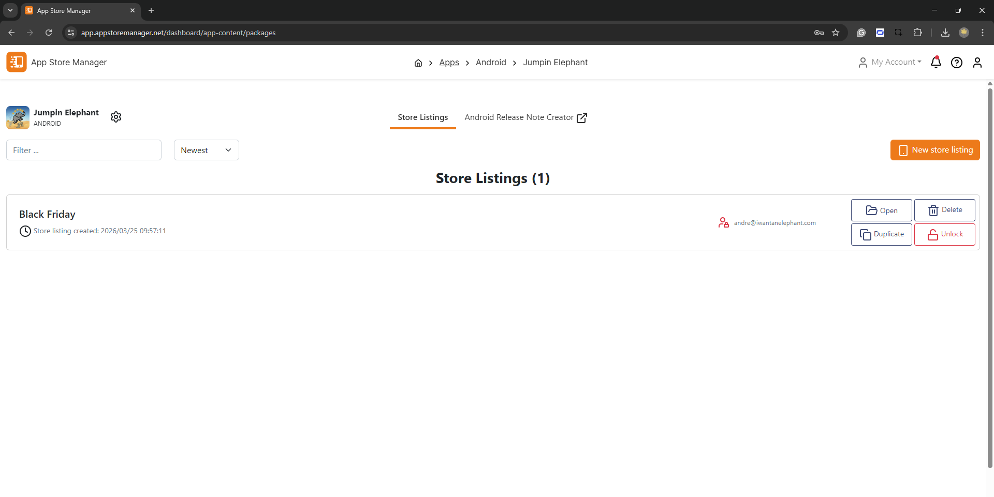
Task: Open the help question mark icon
Action: coord(956,63)
